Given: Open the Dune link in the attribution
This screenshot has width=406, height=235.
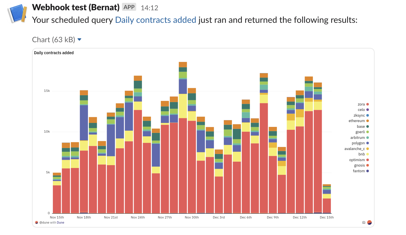Looking at the screenshot, I should [x=60, y=222].
